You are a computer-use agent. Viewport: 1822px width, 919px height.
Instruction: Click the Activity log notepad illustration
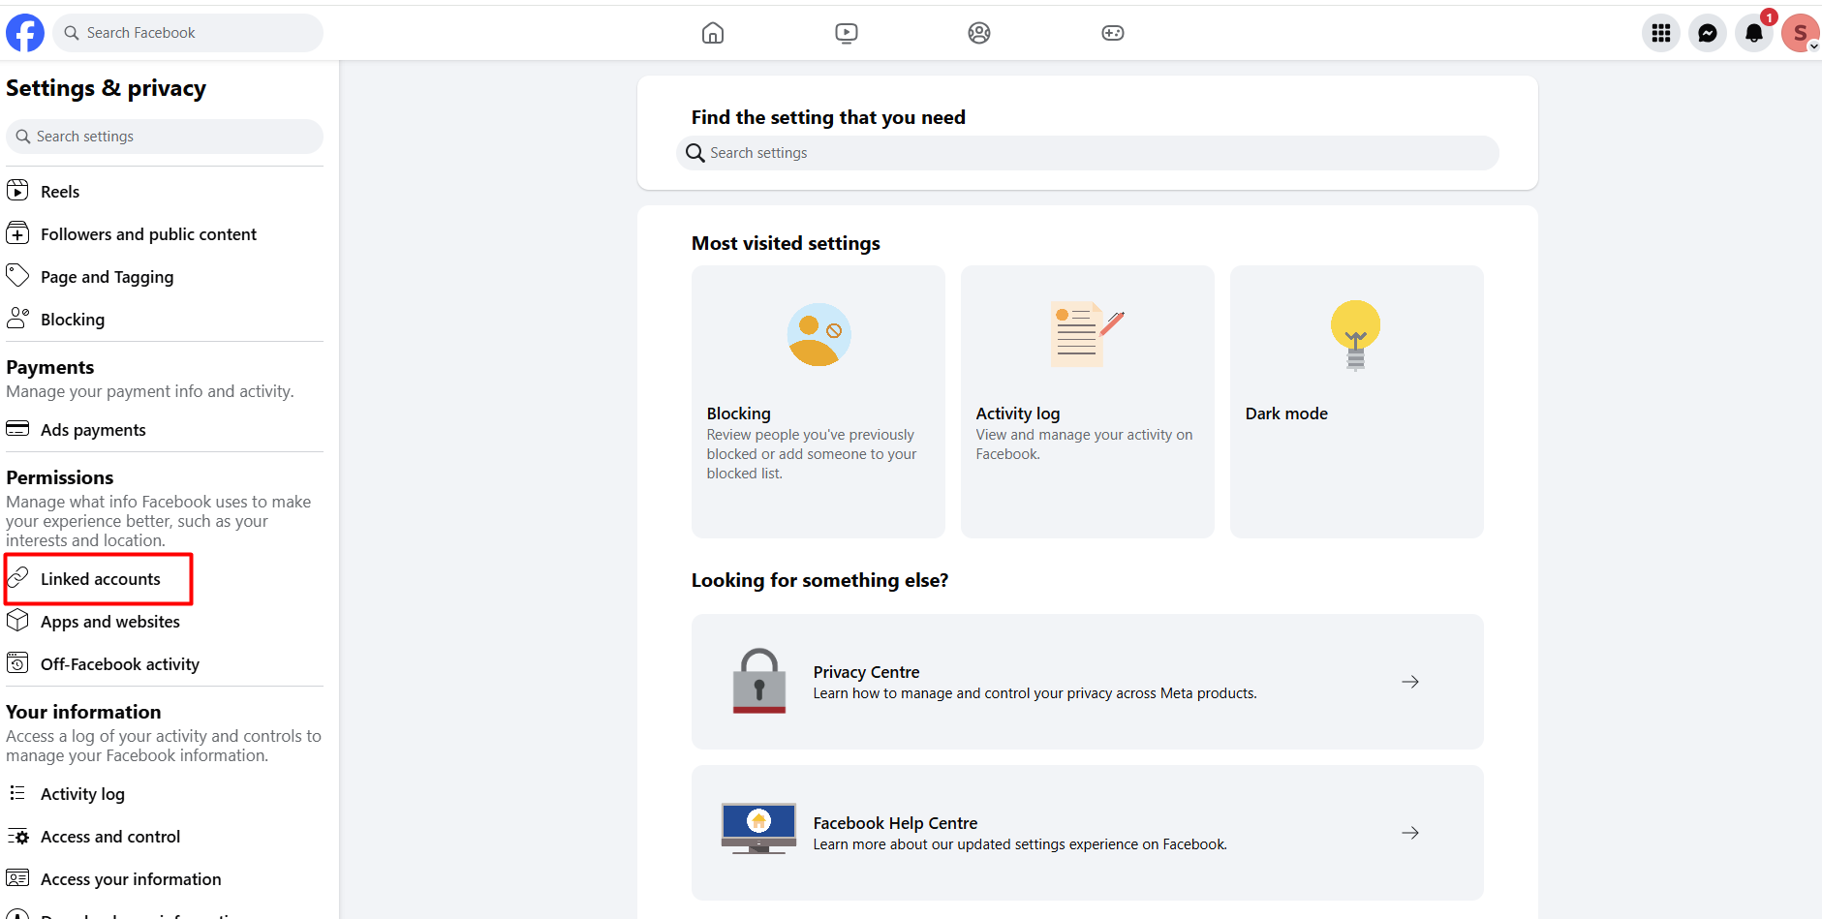[1087, 334]
